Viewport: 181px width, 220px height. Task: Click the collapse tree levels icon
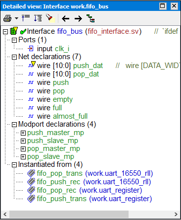pos(26,18)
